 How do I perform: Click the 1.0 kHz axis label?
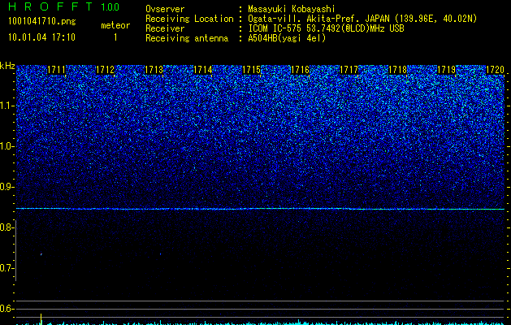tap(6, 146)
